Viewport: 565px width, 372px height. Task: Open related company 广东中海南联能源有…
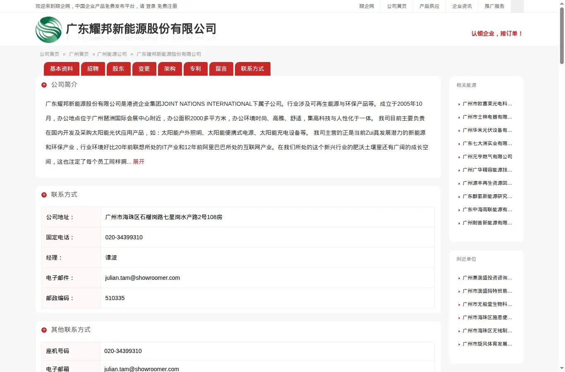click(x=487, y=210)
